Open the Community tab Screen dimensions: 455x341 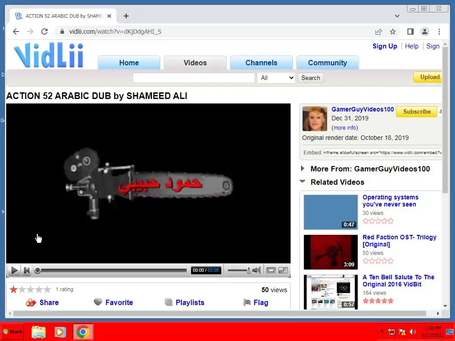tap(327, 63)
